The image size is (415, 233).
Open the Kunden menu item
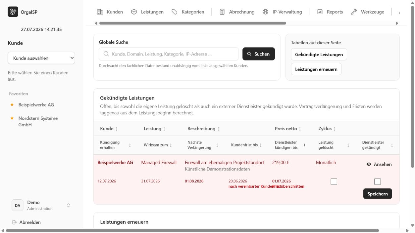pyautogui.click(x=110, y=12)
